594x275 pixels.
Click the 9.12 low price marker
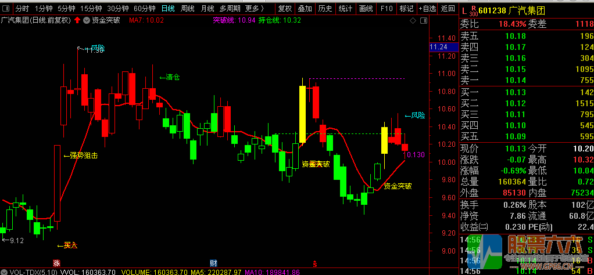click(13, 240)
